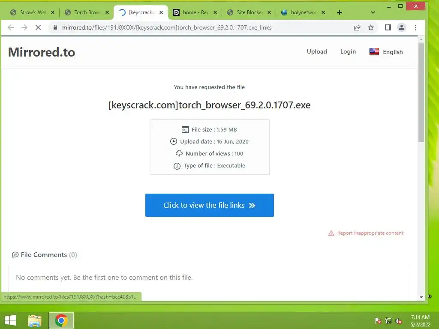Close the keyscrack tab
Screen dimensions: 439x329
point(161,12)
